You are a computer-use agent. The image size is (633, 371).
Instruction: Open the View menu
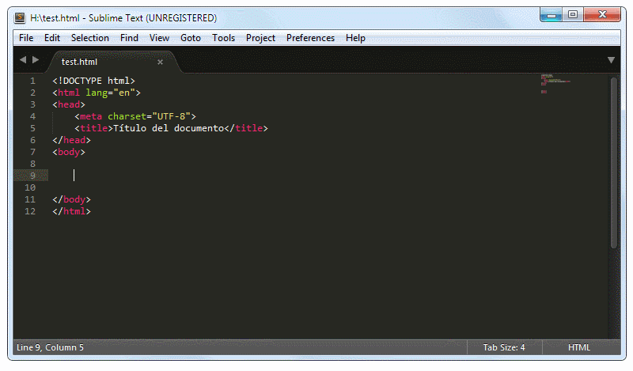pos(159,38)
